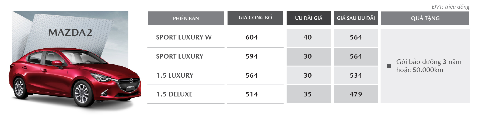Click the MAZDA 2 title text
Viewport: 482px width, 115px height.
pos(70,33)
